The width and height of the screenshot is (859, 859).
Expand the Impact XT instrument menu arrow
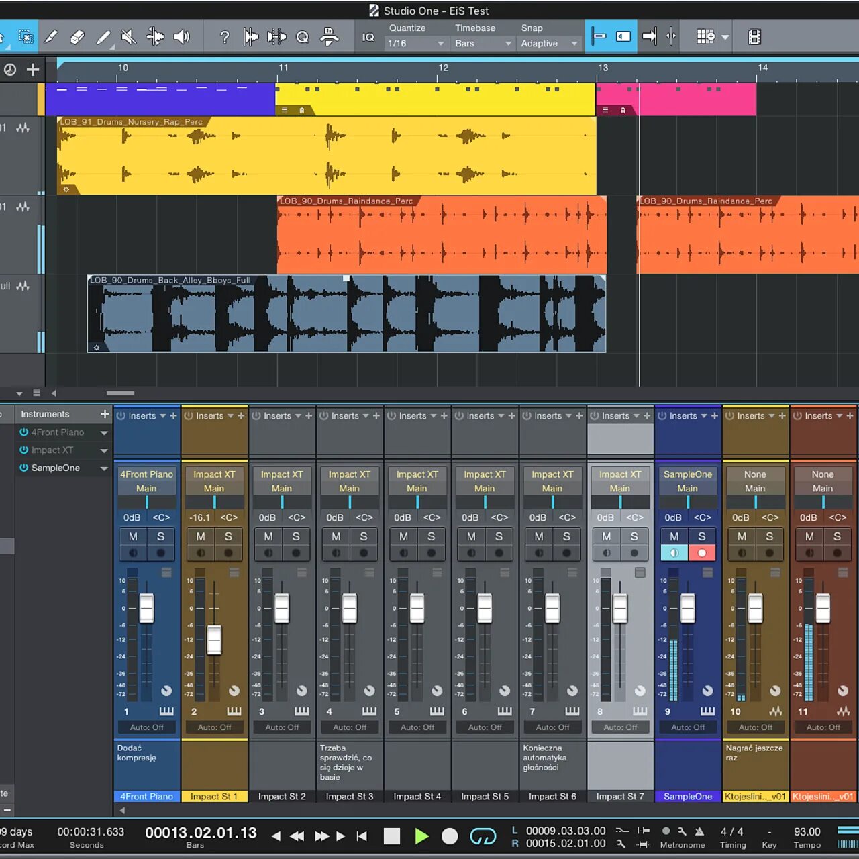[x=104, y=450]
